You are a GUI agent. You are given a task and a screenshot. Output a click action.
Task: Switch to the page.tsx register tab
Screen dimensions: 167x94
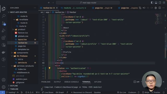128,8
